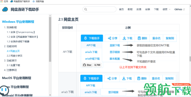Screen dimensions: 191x97
Task: Open the 反馈 nav item
Action: tap(139, 9)
